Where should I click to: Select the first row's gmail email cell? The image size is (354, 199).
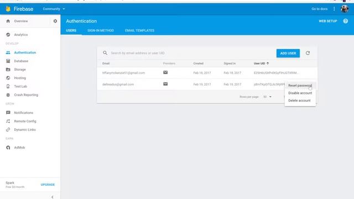coord(123,73)
